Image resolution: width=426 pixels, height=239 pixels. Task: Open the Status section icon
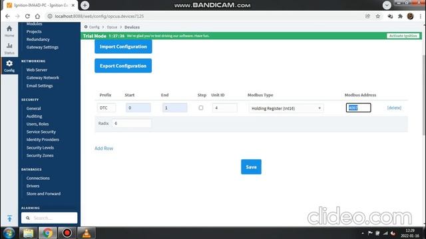point(9,48)
